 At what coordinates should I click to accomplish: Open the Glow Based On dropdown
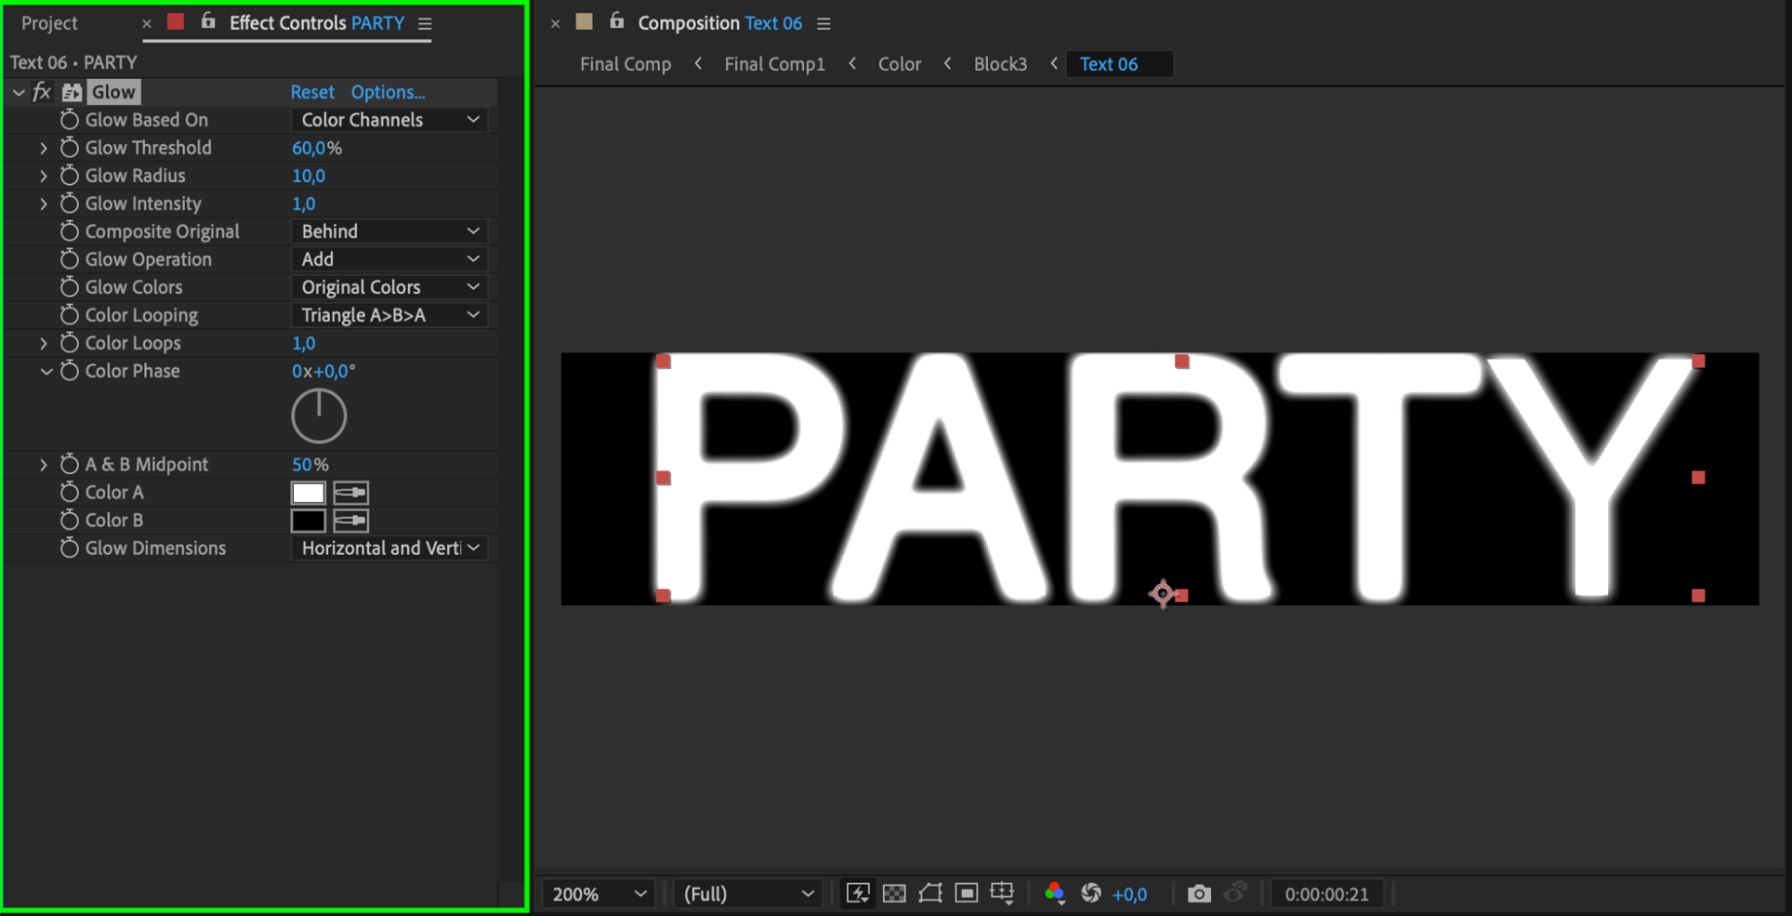coord(389,120)
